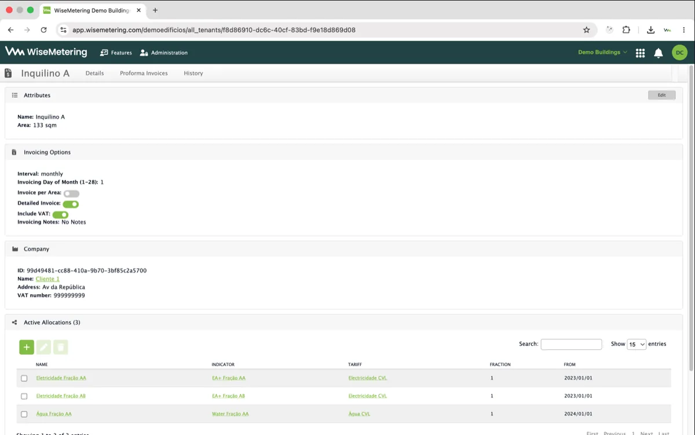
Task: Sort table by FROM column
Action: (x=570, y=365)
